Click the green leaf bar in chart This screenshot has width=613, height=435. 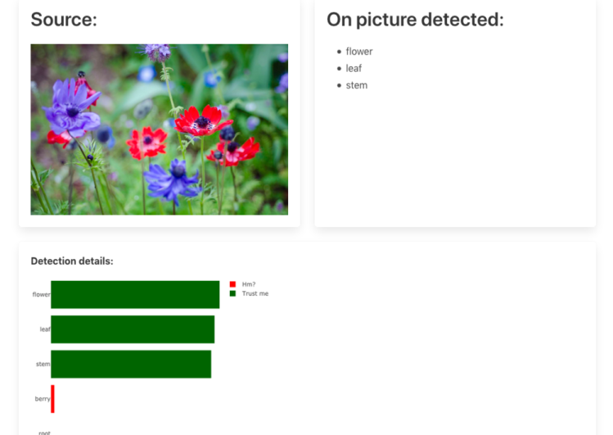coord(133,329)
